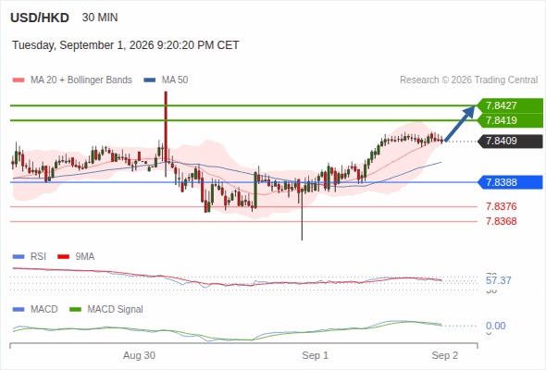Click the USD/HKD pair title
Image resolution: width=546 pixels, height=370 pixels.
40,18
